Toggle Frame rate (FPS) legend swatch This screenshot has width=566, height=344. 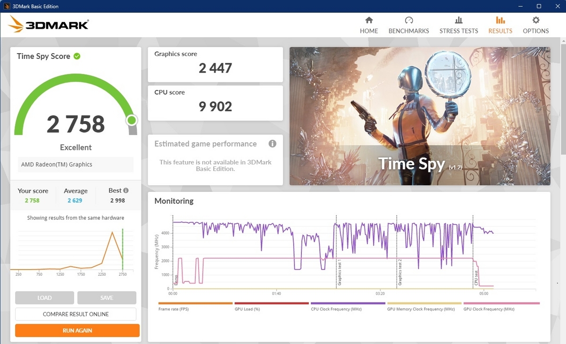195,303
